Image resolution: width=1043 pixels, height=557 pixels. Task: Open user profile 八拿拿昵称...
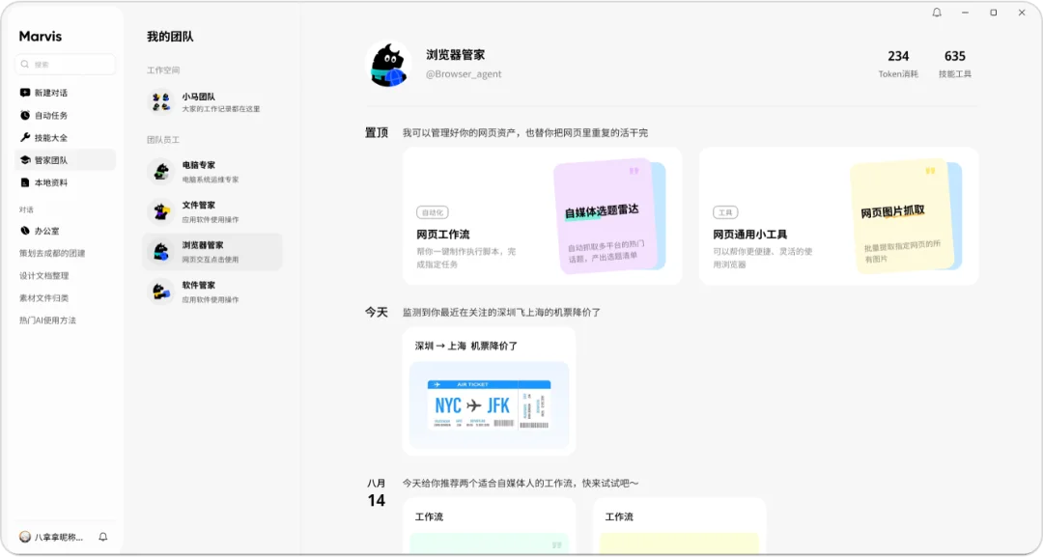click(x=59, y=537)
